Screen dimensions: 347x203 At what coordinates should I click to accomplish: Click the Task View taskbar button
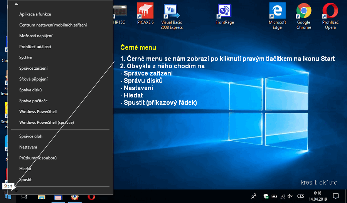click(24, 197)
